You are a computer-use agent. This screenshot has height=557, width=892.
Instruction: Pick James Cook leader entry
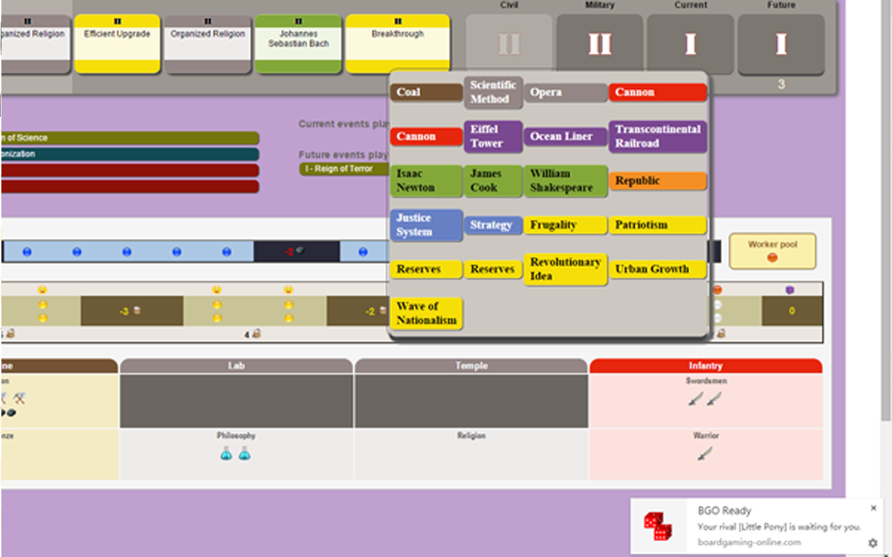(493, 181)
